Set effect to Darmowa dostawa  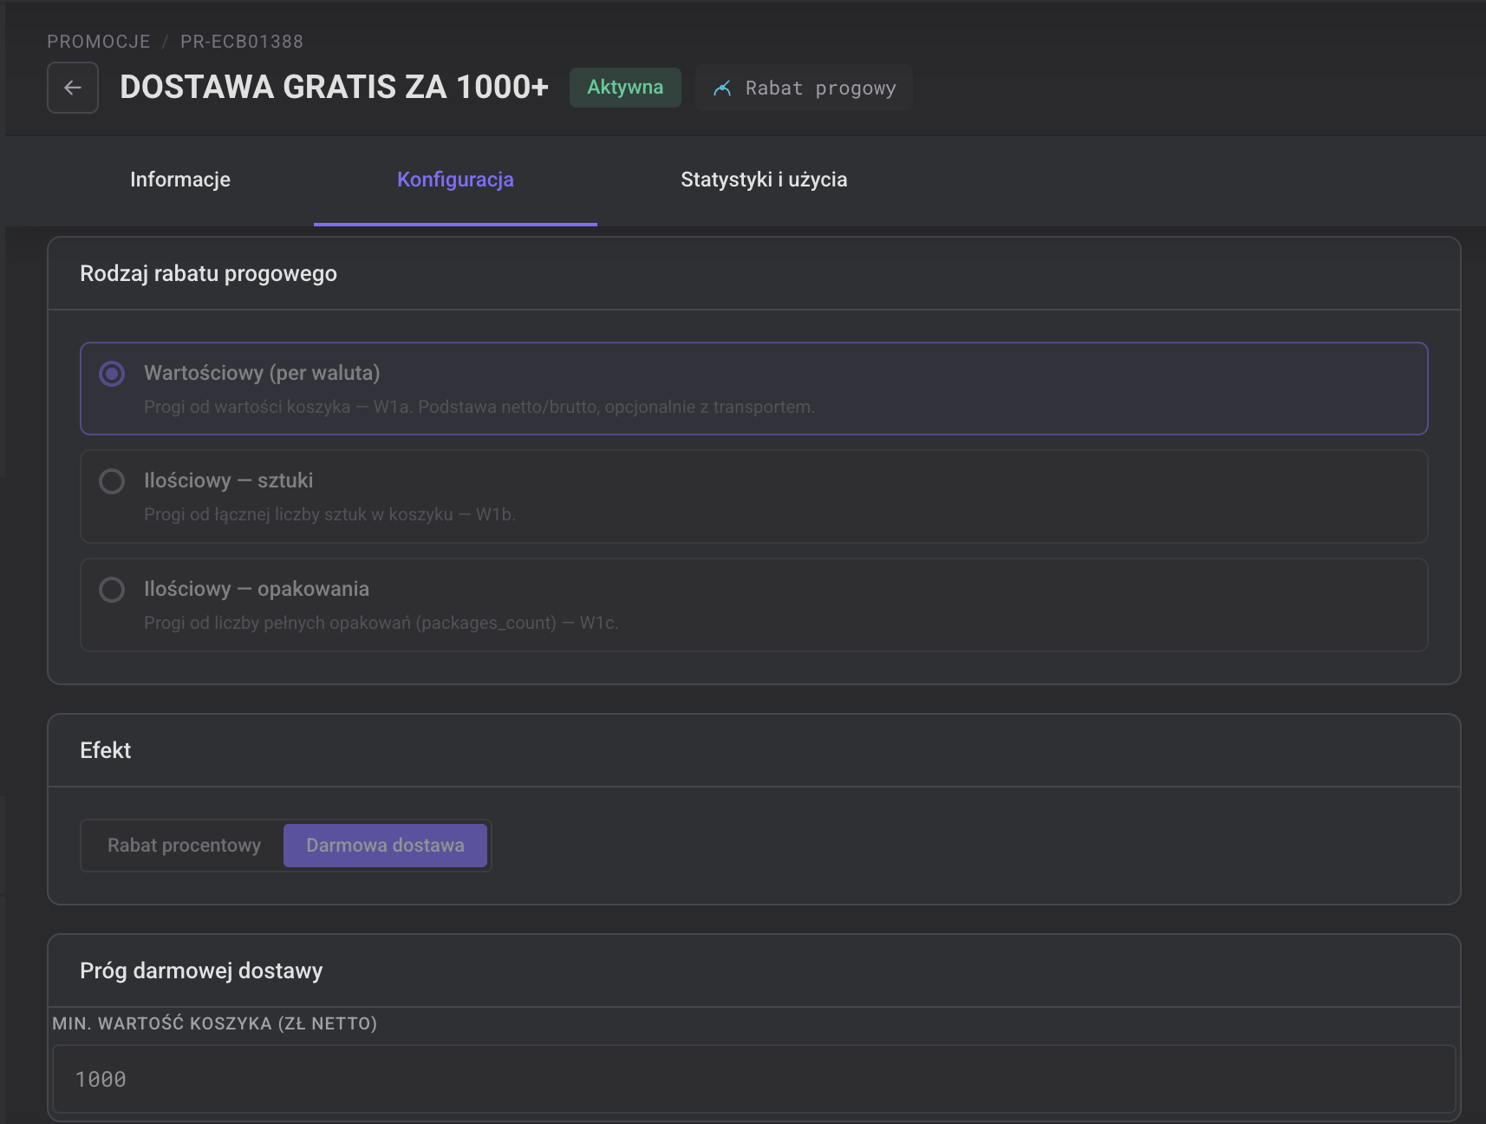click(x=385, y=846)
